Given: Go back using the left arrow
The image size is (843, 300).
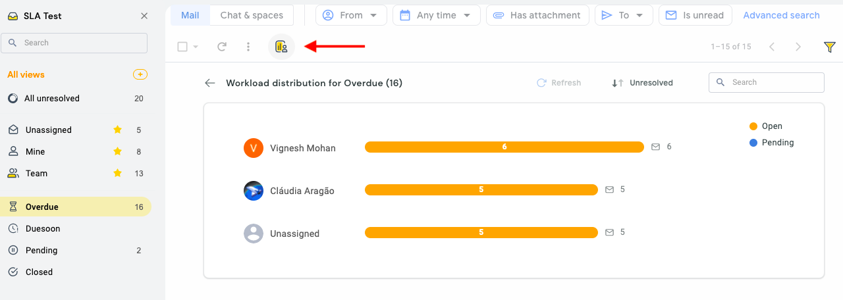Looking at the screenshot, I should [210, 83].
